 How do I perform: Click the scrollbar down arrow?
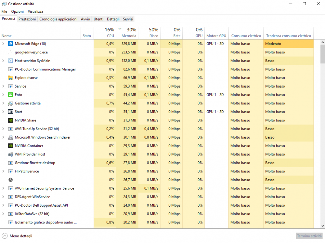click(x=322, y=226)
